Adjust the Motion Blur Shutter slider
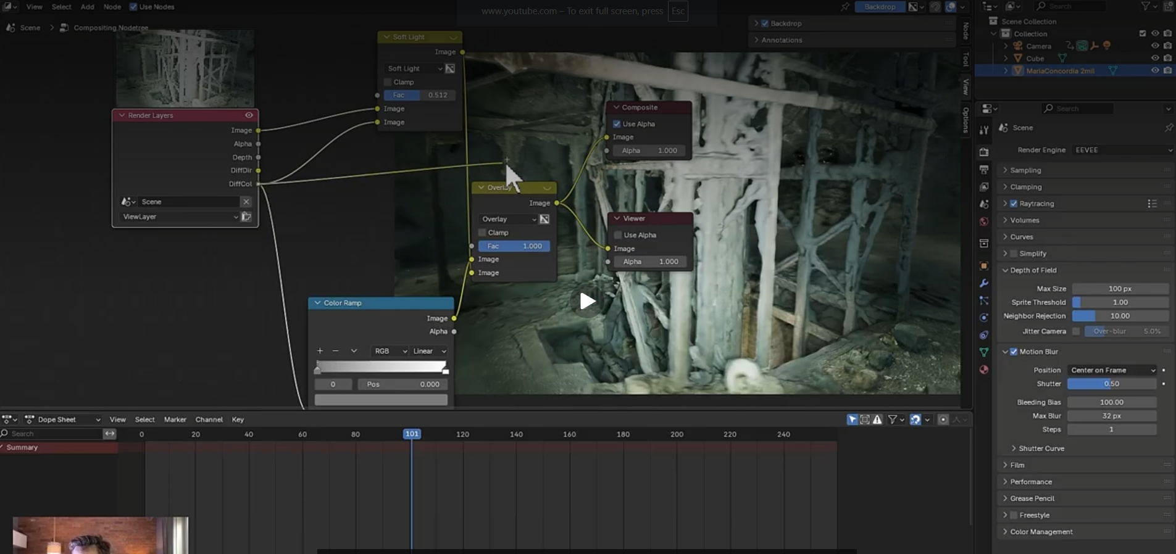 1112,384
